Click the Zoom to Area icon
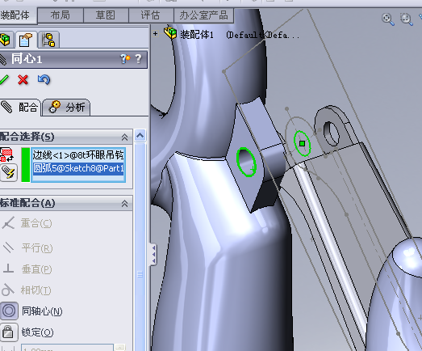The image size is (422, 351). [x=406, y=19]
